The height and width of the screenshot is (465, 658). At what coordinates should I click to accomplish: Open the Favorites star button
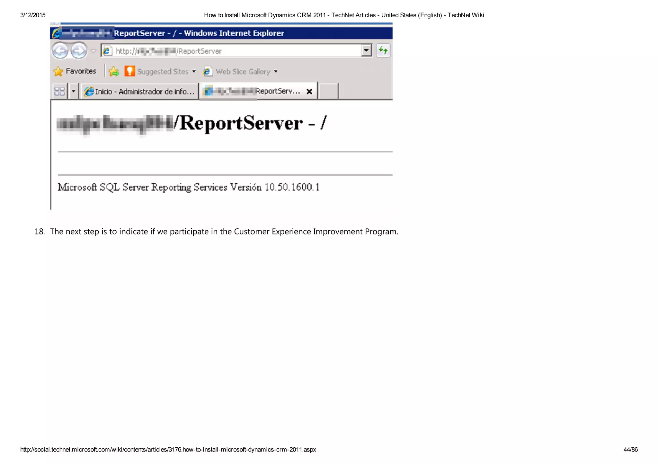75,71
